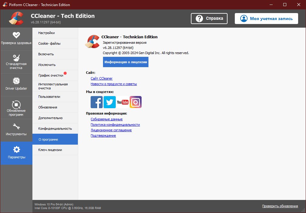The image size is (306, 213).
Task: Click Проверить обновления in the status bar
Action: click(280, 206)
